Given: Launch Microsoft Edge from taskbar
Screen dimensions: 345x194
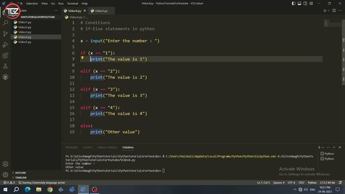Looking at the screenshot, I should (27, 189).
